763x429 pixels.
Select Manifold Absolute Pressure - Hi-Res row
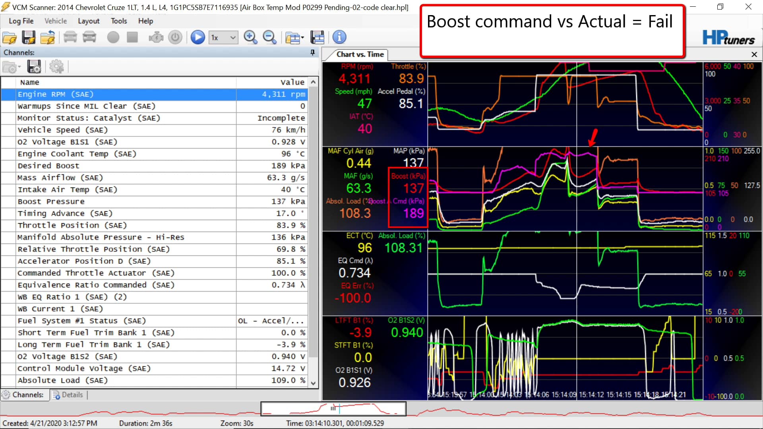154,237
